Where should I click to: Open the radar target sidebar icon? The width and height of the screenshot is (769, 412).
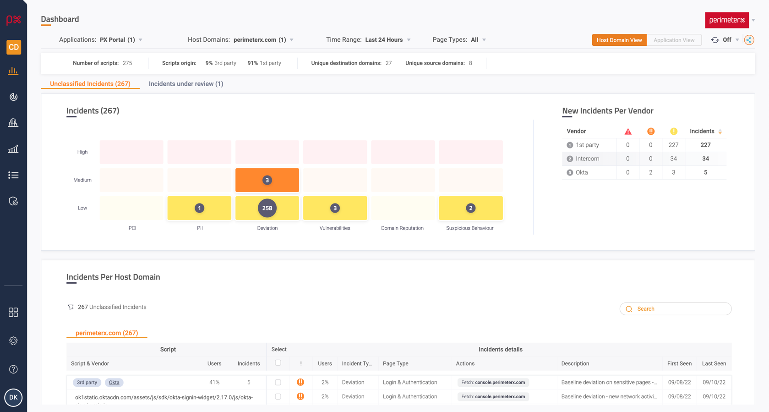tap(13, 97)
